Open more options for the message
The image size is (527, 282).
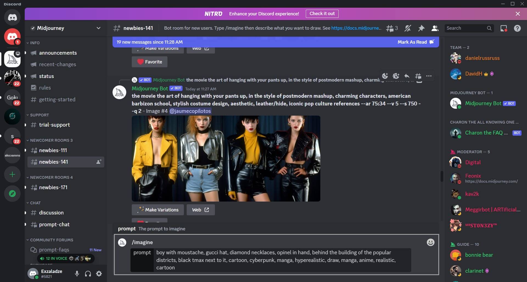click(429, 76)
